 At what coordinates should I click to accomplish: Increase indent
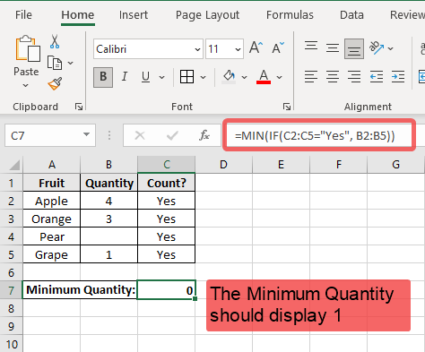pos(398,77)
